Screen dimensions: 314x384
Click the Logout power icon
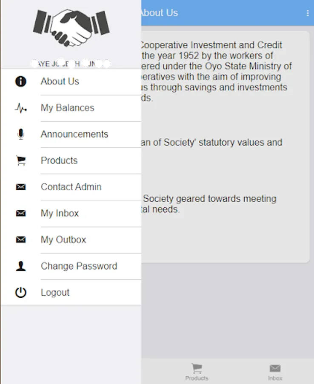(x=20, y=293)
